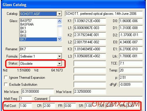The height and width of the screenshot is (111, 147).
Task: Click the K1 coefficient field
Action: coord(90,21)
